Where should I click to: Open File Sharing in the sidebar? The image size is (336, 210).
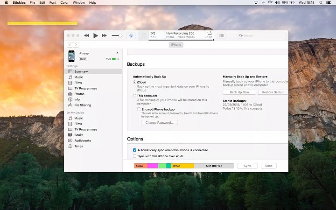82,105
